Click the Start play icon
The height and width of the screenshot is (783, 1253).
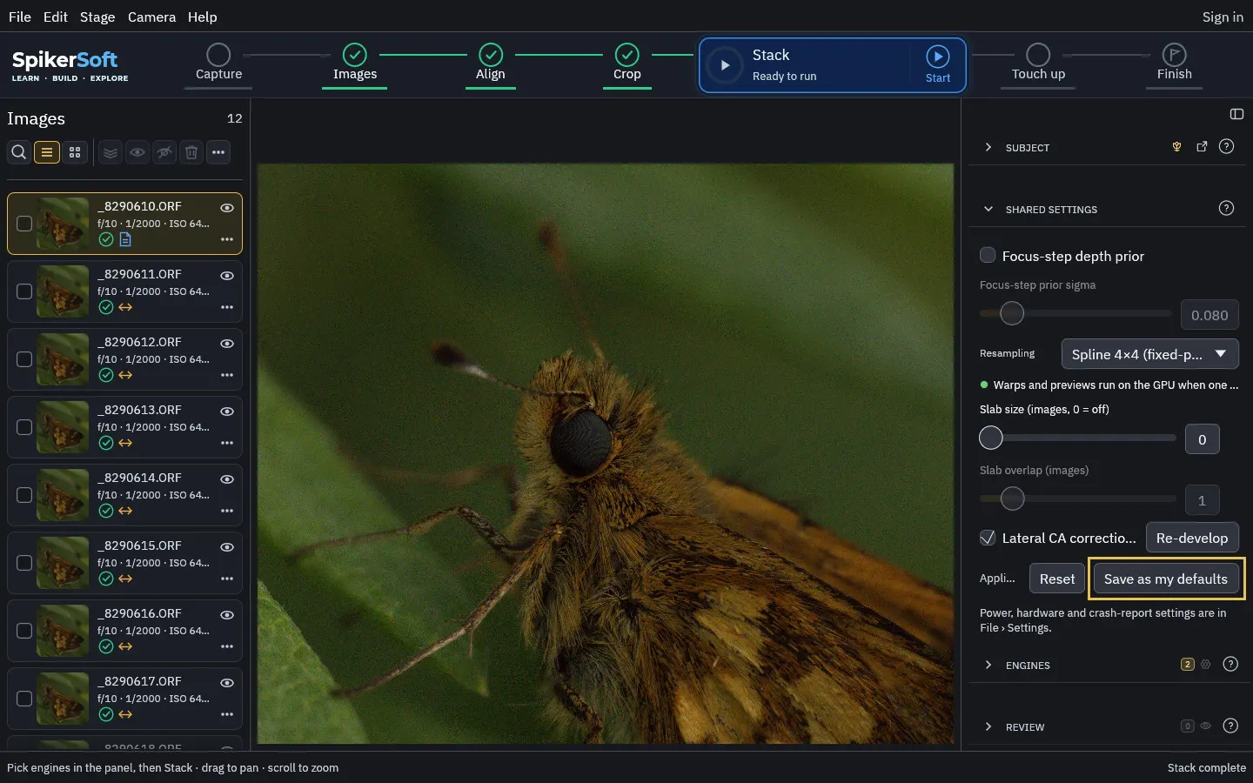[x=937, y=57]
